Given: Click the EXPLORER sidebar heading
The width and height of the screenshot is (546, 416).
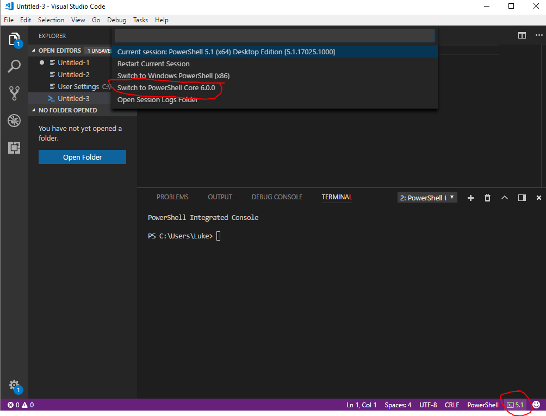Looking at the screenshot, I should (52, 36).
